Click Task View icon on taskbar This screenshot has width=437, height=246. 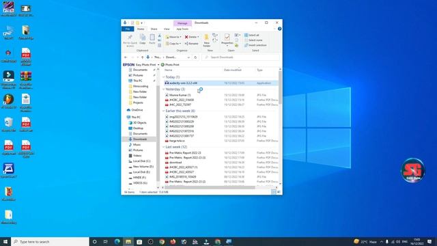106,241
